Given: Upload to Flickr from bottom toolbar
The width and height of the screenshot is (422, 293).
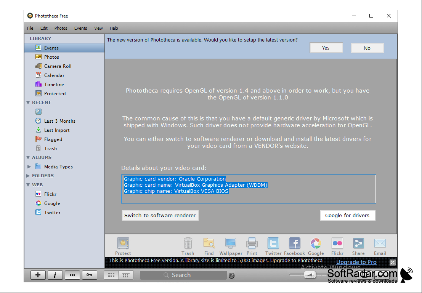Looking at the screenshot, I should click(x=337, y=246).
